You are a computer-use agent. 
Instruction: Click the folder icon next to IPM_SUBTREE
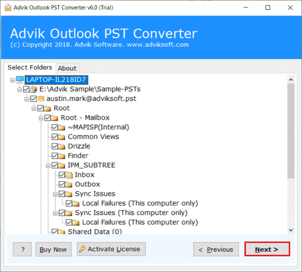tap(62, 165)
